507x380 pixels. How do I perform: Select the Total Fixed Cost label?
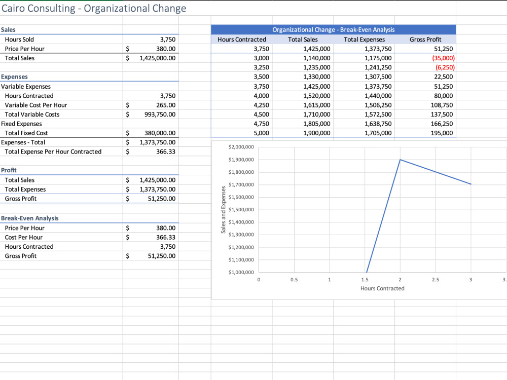pyautogui.click(x=26, y=133)
